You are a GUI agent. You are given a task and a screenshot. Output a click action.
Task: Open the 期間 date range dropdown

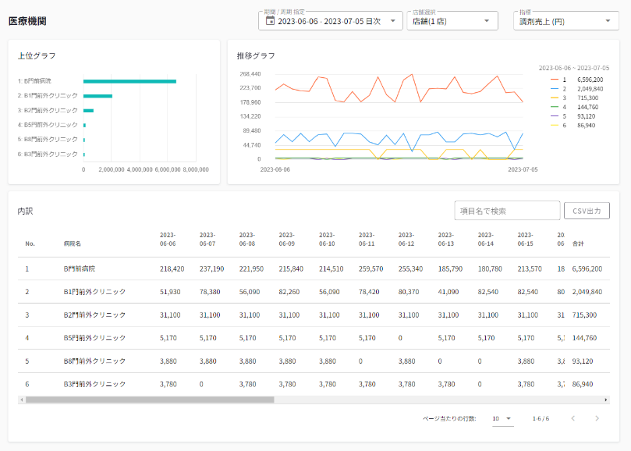coord(393,21)
